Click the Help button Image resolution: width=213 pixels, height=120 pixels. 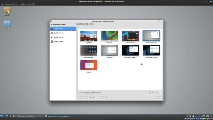(82, 98)
